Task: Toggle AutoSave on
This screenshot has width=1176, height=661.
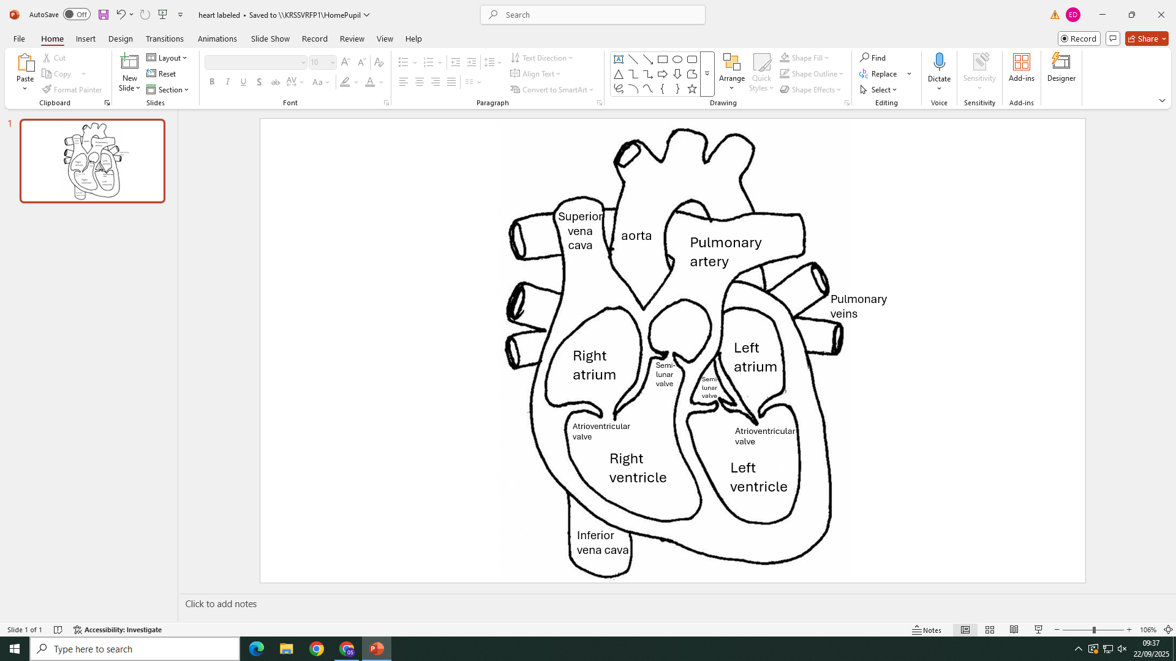Action: point(77,14)
